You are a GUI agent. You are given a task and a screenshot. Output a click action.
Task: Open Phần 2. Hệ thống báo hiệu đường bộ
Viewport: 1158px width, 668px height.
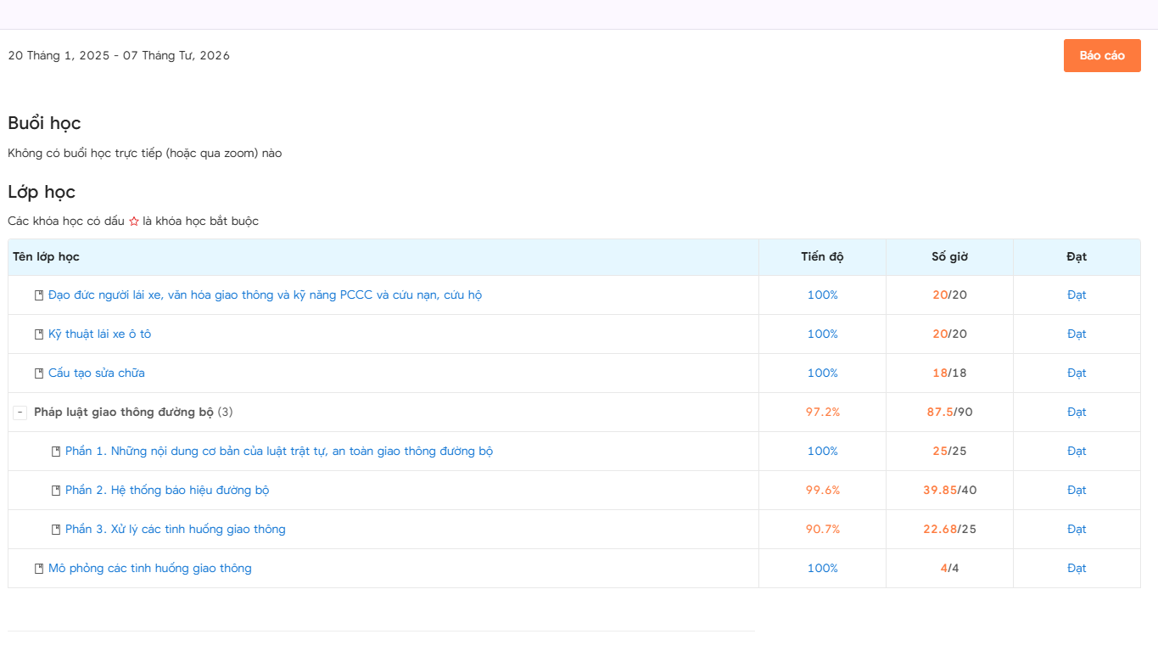[x=167, y=491]
